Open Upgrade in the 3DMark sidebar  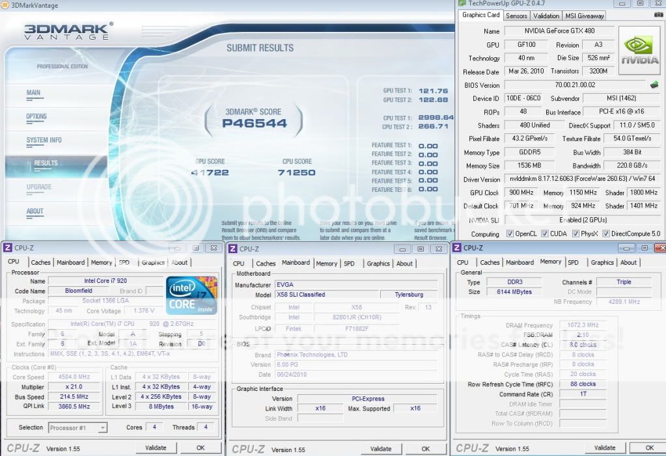39,187
